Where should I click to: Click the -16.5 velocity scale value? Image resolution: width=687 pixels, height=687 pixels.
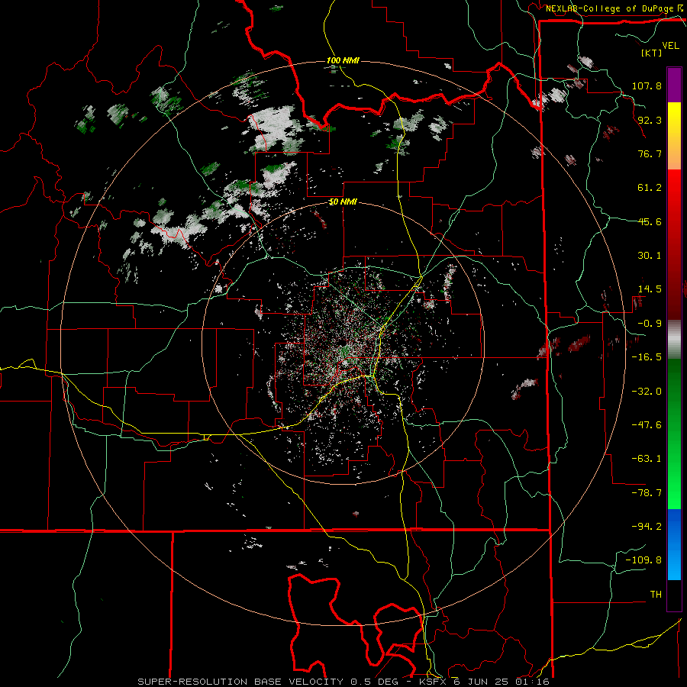tap(647, 357)
